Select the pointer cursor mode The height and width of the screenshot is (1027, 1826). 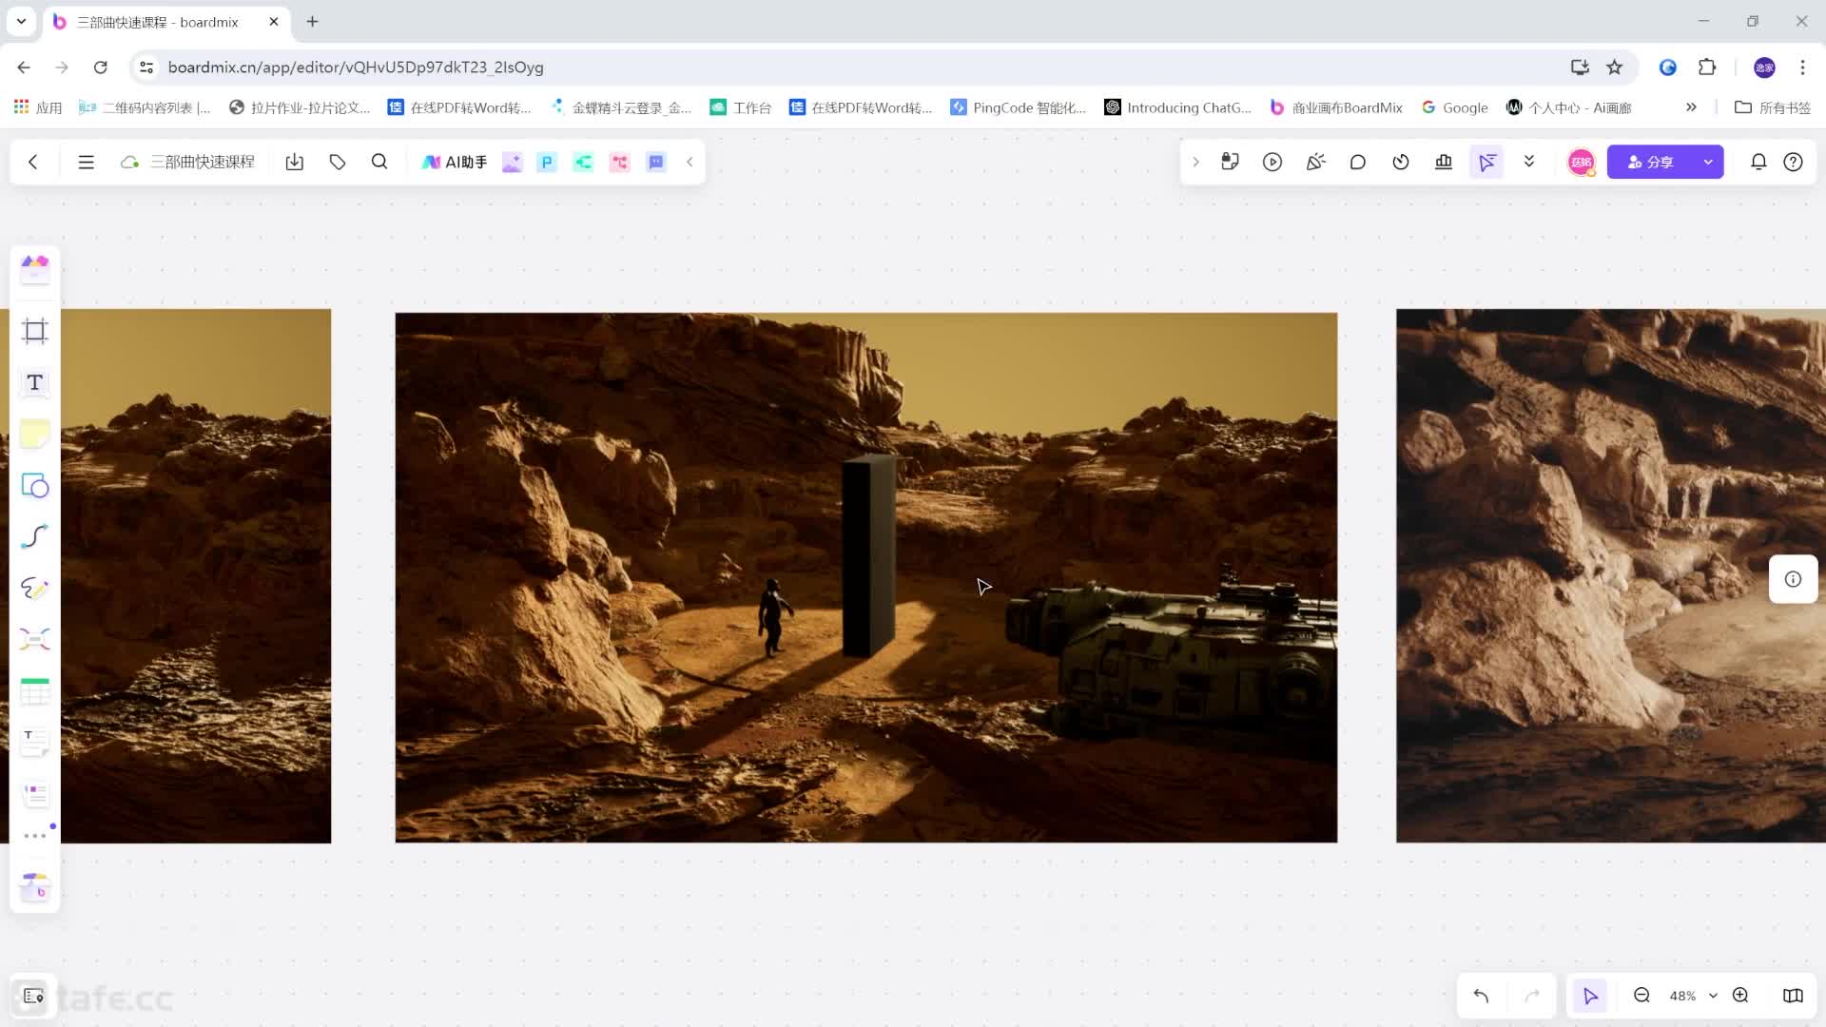[x=1590, y=996]
